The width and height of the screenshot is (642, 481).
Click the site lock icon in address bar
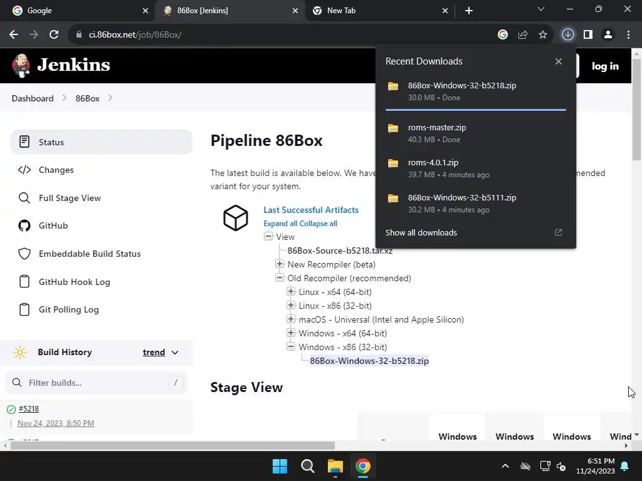tap(79, 34)
